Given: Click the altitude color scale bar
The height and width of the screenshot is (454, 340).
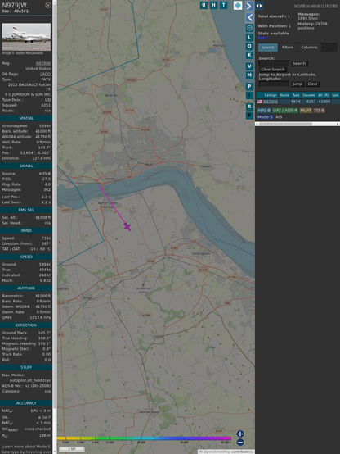Looking at the screenshot, I should click(x=144, y=438).
